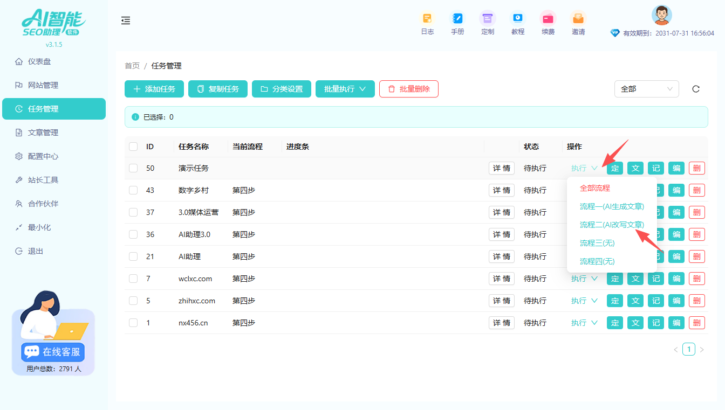The width and height of the screenshot is (725, 410).
Task: Open the 手册 manual icon
Action: (457, 18)
